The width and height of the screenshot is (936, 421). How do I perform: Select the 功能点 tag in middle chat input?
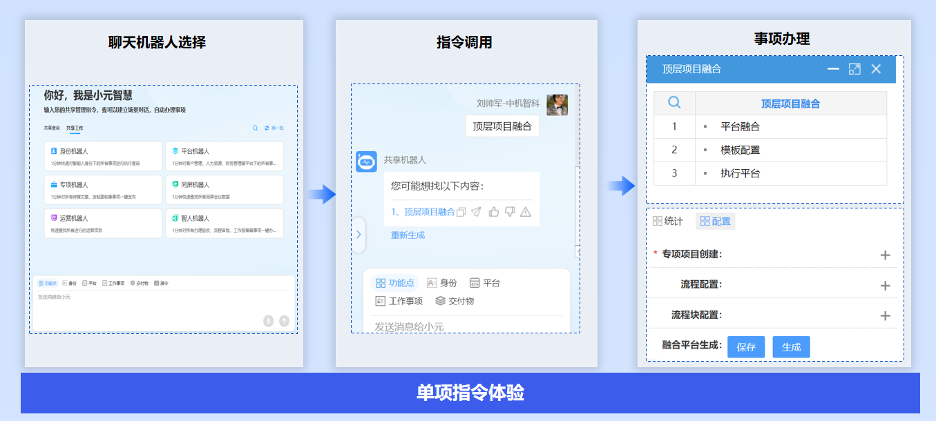pyautogui.click(x=395, y=283)
